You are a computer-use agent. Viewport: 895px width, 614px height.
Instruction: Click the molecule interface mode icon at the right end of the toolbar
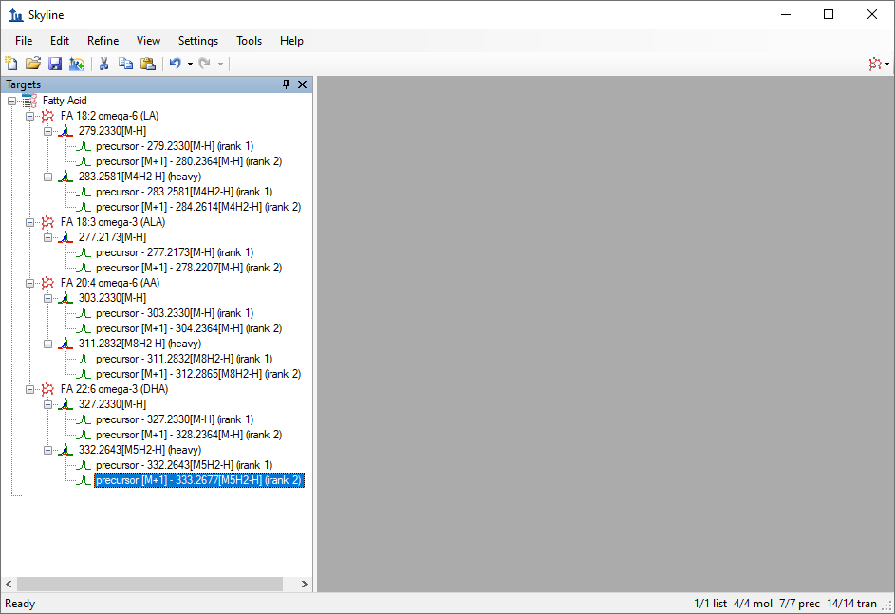coord(875,64)
